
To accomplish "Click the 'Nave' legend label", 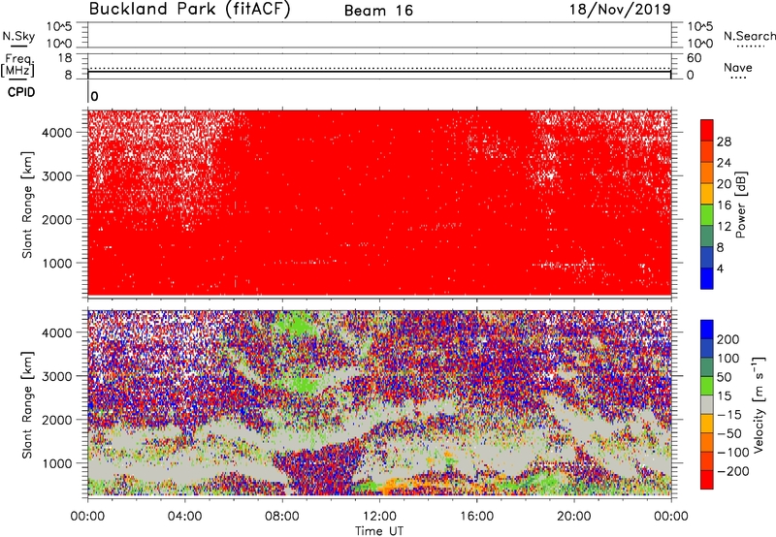I will (738, 68).
